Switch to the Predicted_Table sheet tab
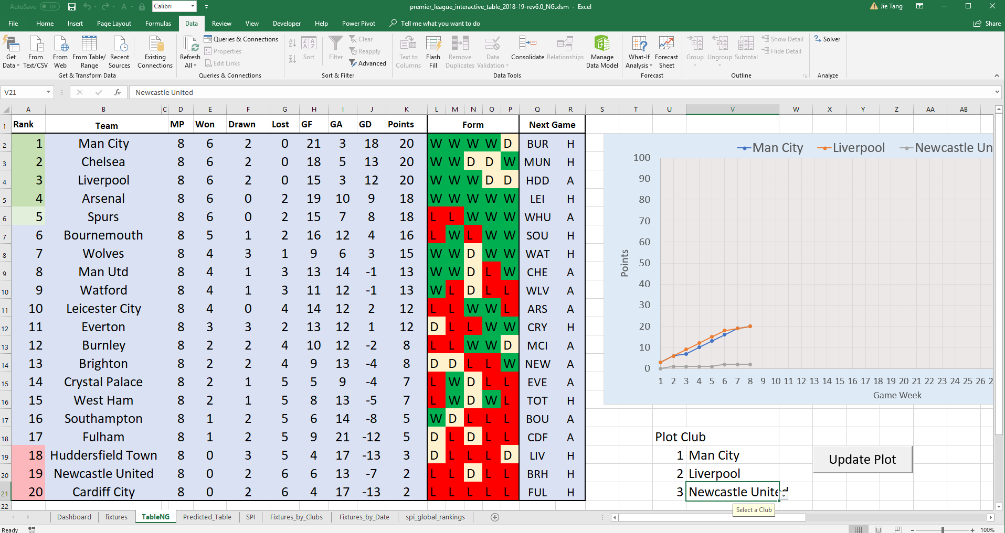The width and height of the screenshot is (1005, 533). [207, 517]
